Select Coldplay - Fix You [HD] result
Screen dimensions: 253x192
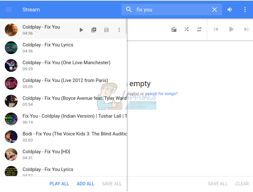64,154
